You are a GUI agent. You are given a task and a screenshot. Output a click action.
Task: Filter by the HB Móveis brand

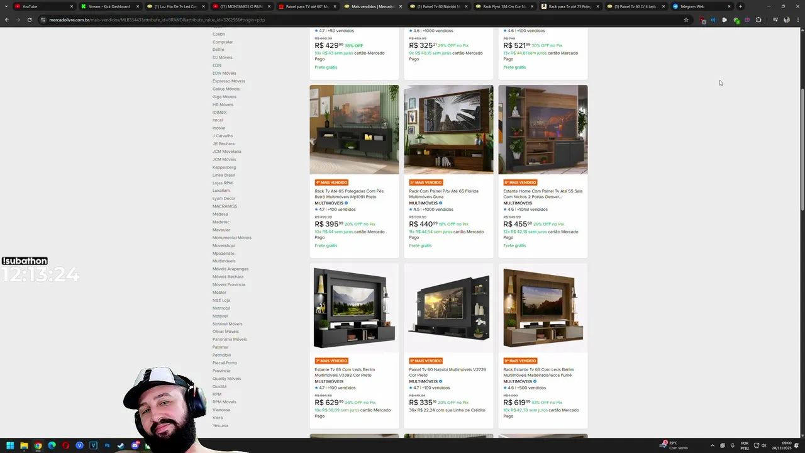click(x=223, y=104)
